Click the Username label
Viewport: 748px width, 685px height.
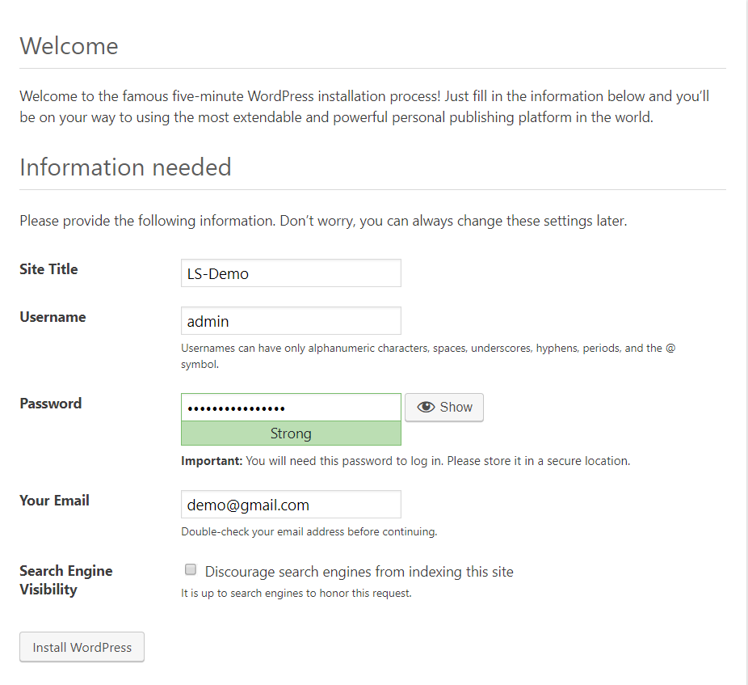click(x=53, y=317)
